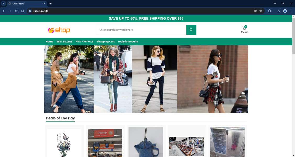Viewport: 295px width, 157px height.
Task: Open the store interior product thumbnail
Action: (x=187, y=146)
